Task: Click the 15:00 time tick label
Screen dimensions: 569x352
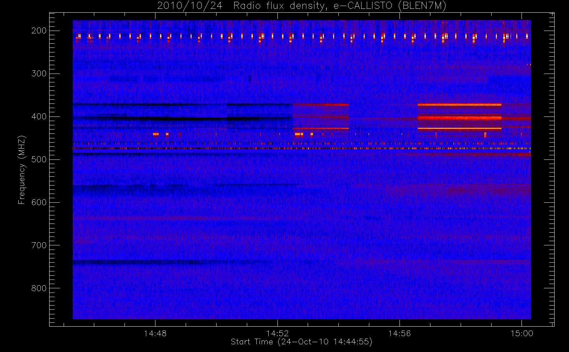Action: pyautogui.click(x=522, y=333)
